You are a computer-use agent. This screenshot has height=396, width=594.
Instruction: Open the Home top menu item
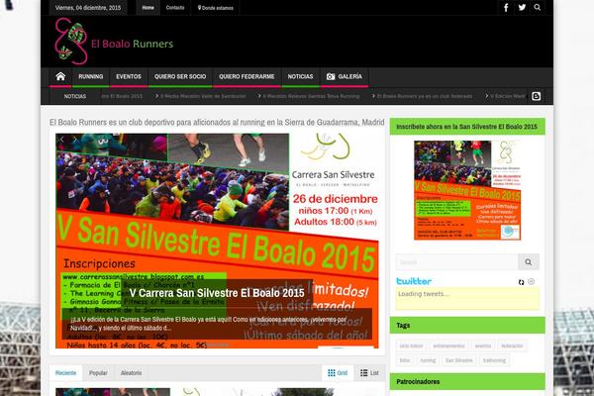tap(148, 8)
